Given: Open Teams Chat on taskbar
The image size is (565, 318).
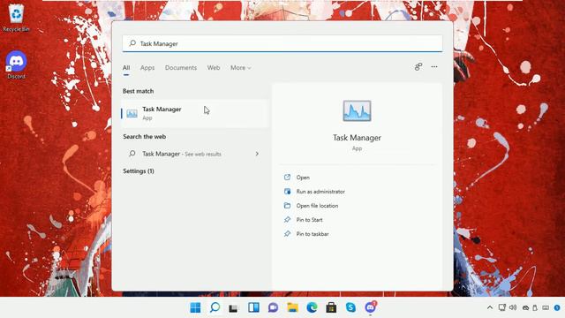Looking at the screenshot, I should click(x=273, y=307).
